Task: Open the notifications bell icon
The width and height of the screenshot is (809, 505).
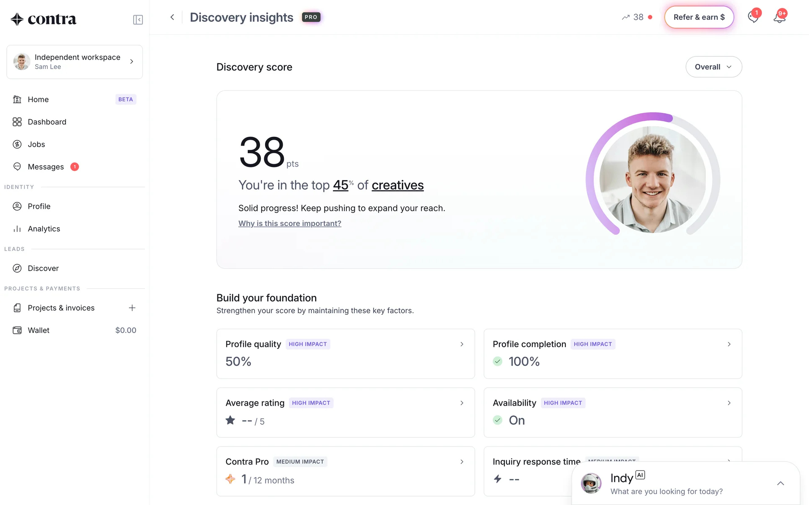Action: pyautogui.click(x=779, y=18)
